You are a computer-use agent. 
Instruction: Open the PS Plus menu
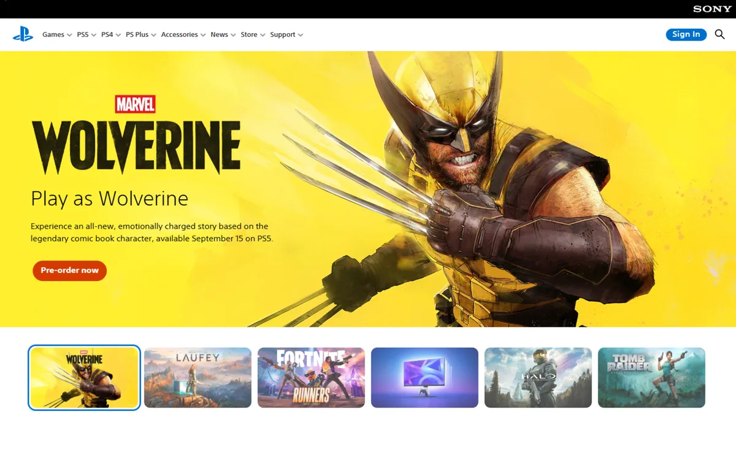coord(141,35)
